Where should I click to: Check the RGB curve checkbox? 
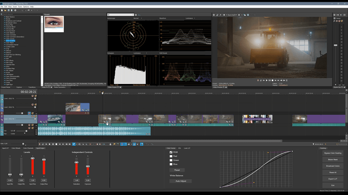point(171,152)
